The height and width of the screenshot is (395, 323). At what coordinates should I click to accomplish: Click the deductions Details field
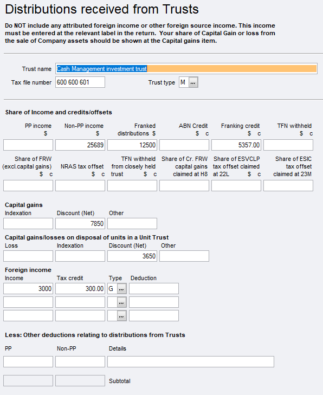point(191,361)
